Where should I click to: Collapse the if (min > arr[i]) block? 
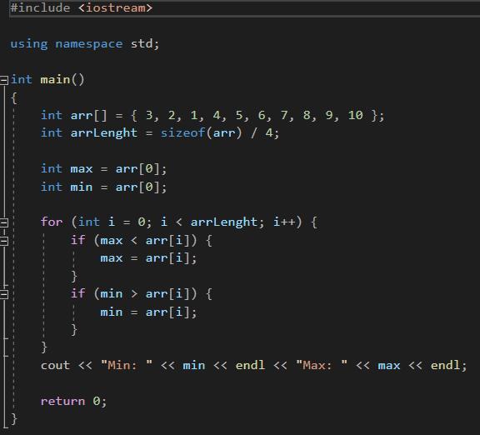click(4, 294)
